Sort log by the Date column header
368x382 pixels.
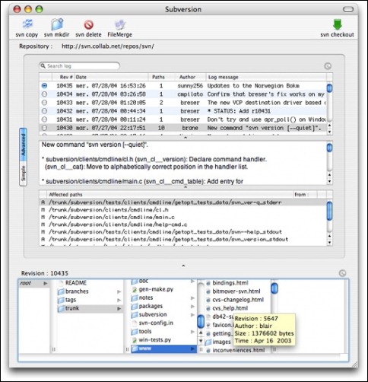111,77
